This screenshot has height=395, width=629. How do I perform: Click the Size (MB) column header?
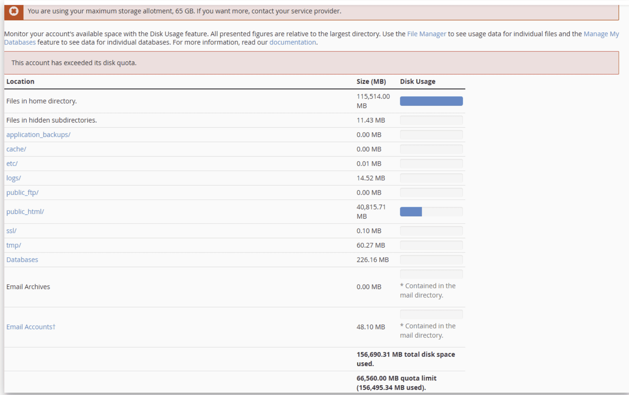[371, 81]
